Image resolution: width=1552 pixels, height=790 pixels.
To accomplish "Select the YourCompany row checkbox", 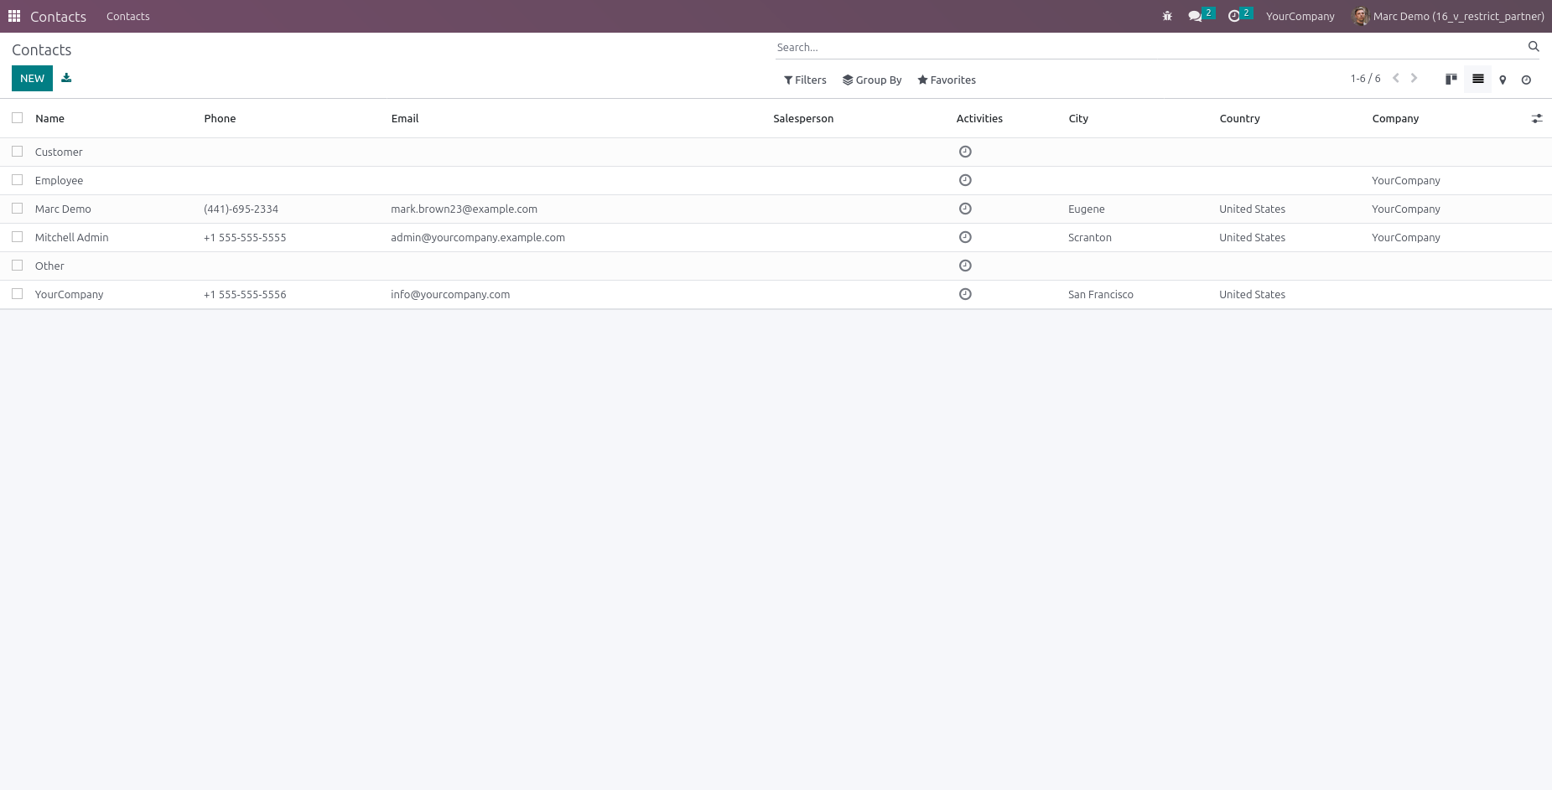I will [17, 294].
